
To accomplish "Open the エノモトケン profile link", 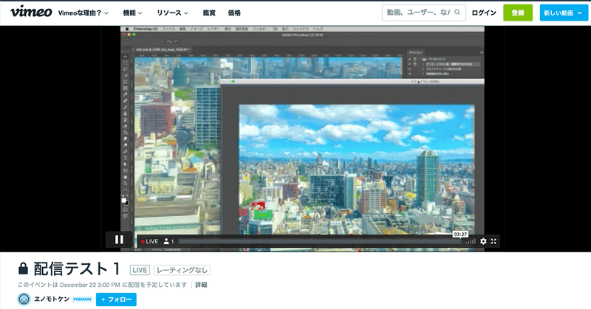I will click(x=52, y=299).
